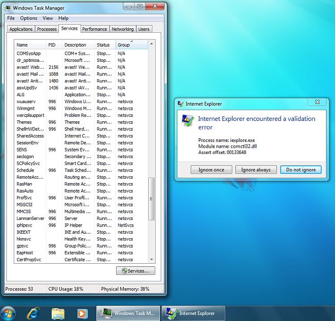Select the hkmsvc service row
Viewport: 335px width, 321px height.
pos(81,239)
